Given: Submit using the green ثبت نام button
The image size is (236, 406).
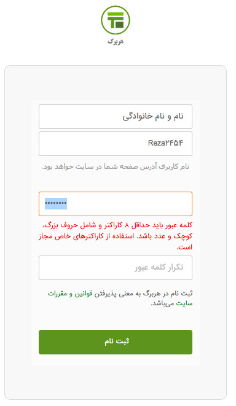Looking at the screenshot, I should (x=116, y=342).
